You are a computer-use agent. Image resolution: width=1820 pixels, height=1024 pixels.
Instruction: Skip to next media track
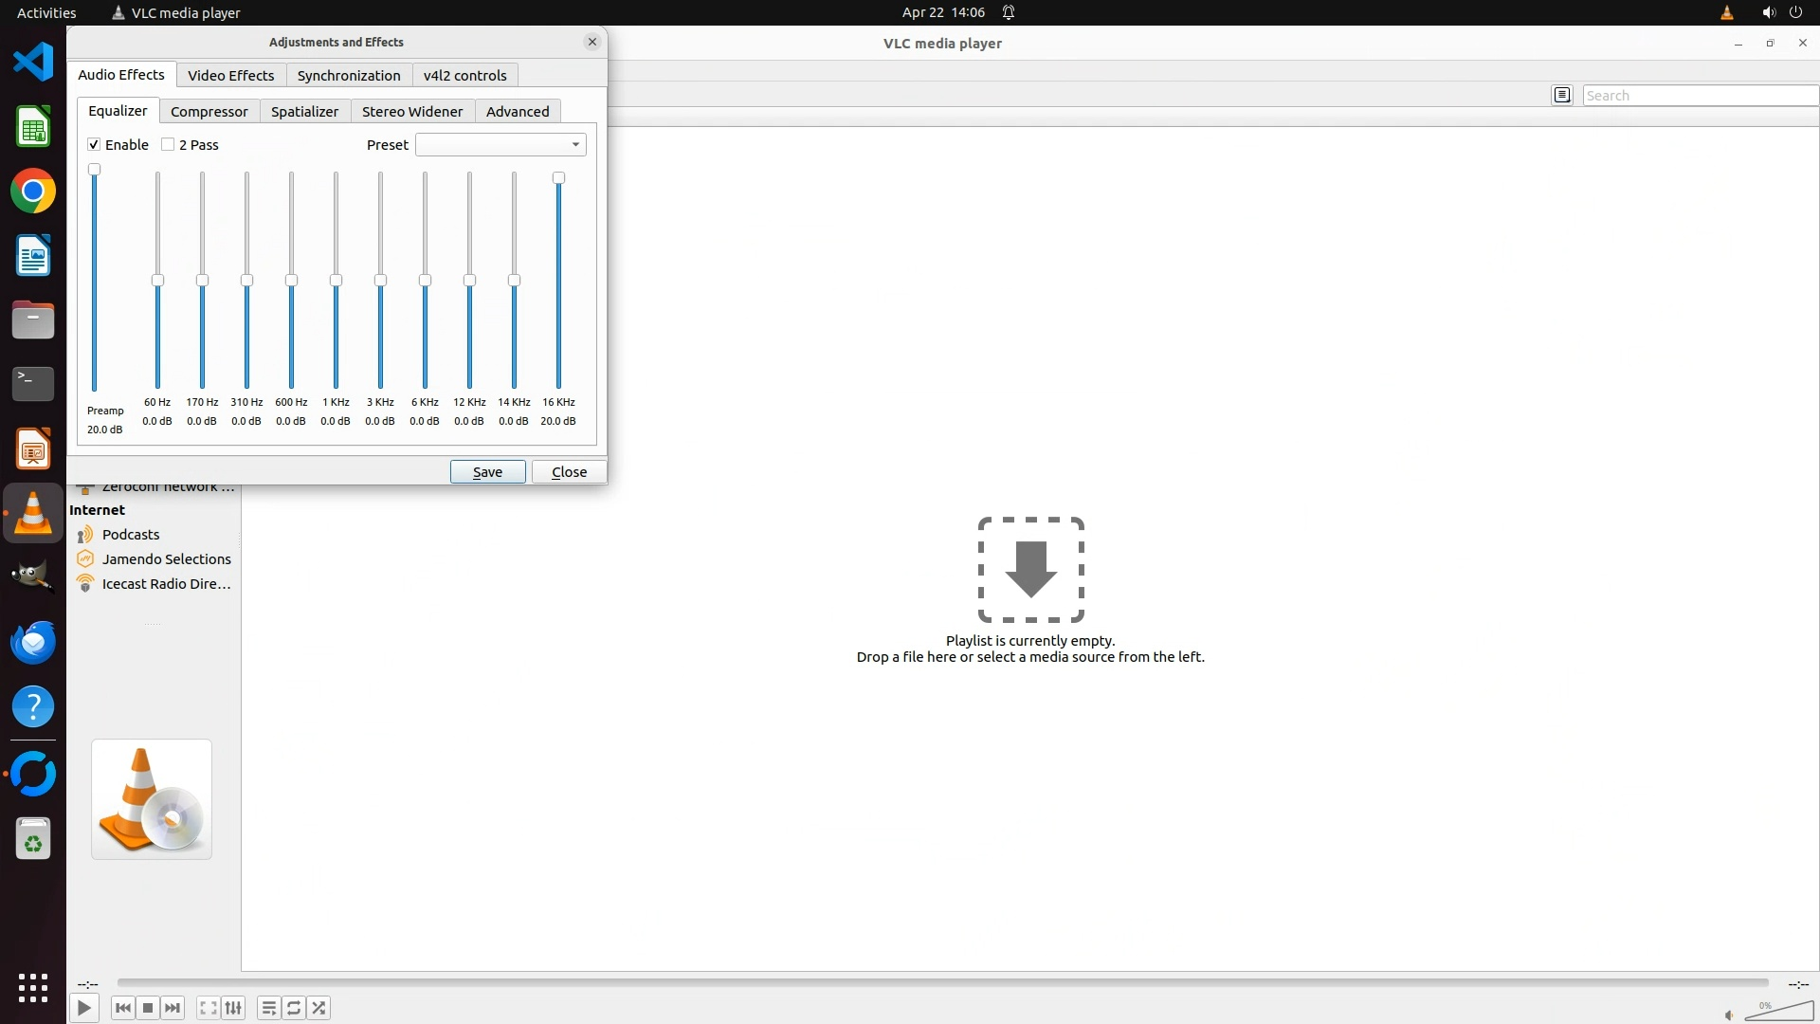pos(173,1008)
